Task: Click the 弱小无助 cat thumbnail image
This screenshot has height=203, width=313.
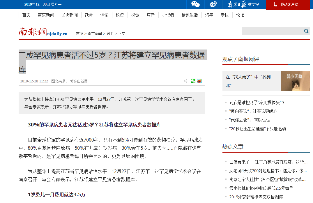Action: click(295, 81)
